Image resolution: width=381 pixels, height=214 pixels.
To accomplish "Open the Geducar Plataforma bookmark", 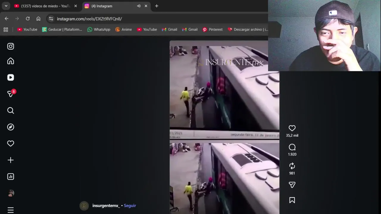I will point(62,29).
